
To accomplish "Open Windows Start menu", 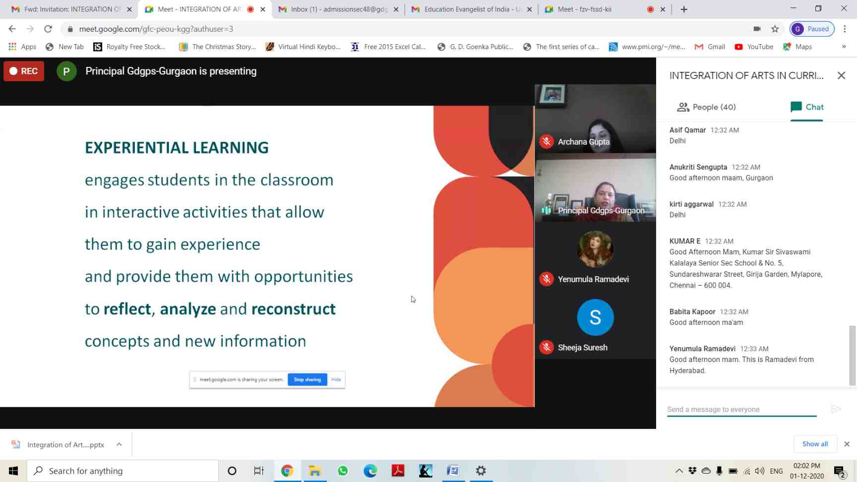I will coord(13,471).
